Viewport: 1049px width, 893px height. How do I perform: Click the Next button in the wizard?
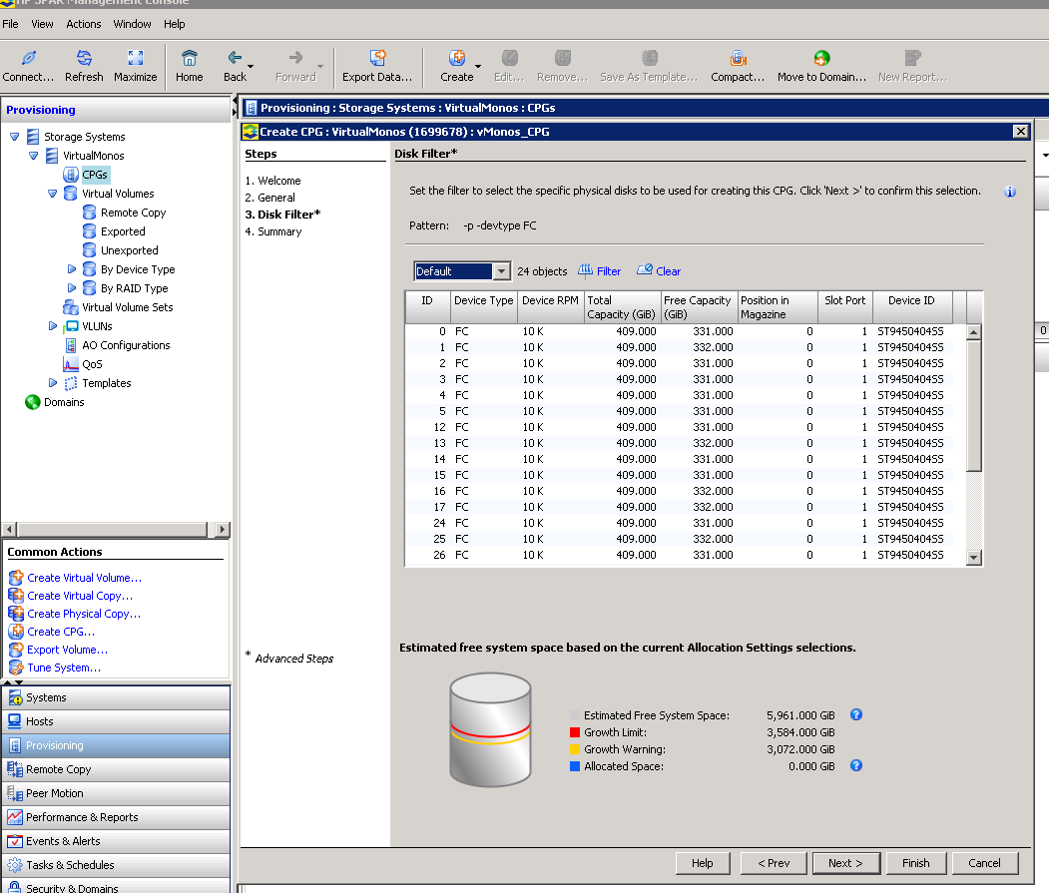[x=845, y=863]
